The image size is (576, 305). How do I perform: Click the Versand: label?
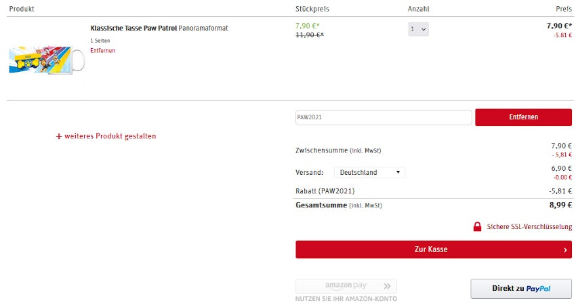(309, 172)
